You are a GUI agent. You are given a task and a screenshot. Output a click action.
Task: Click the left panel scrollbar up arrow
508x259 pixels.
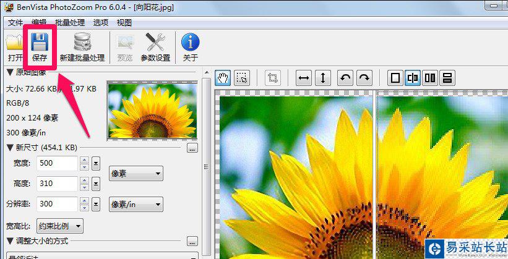[x=207, y=73]
